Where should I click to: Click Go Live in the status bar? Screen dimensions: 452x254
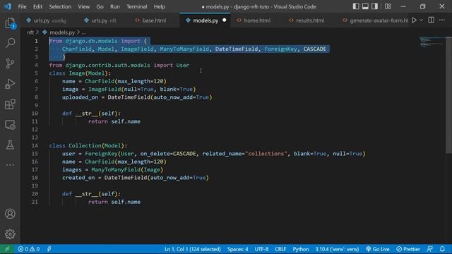click(x=378, y=249)
